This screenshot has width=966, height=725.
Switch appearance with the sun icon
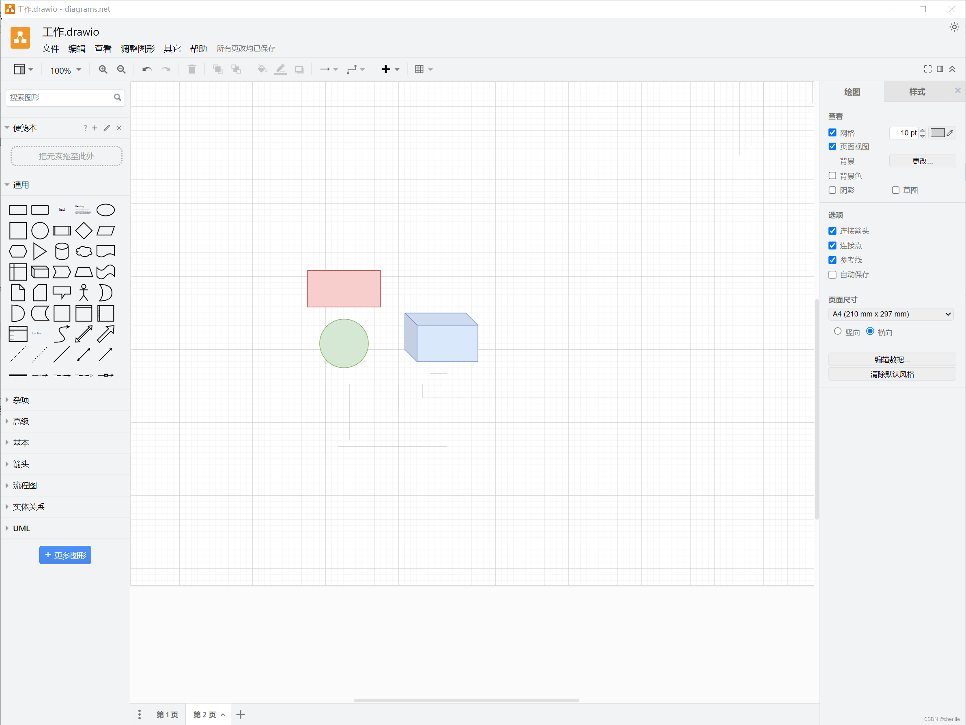954,27
